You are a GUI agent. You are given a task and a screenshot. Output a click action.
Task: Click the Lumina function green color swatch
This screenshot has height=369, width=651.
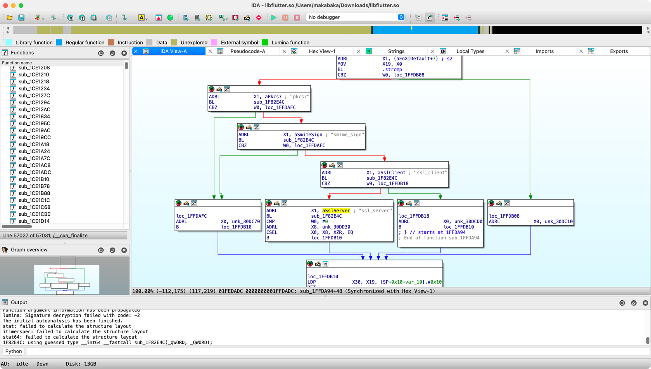tap(265, 43)
